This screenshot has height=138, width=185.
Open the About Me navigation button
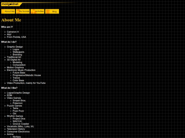pos(8,11)
